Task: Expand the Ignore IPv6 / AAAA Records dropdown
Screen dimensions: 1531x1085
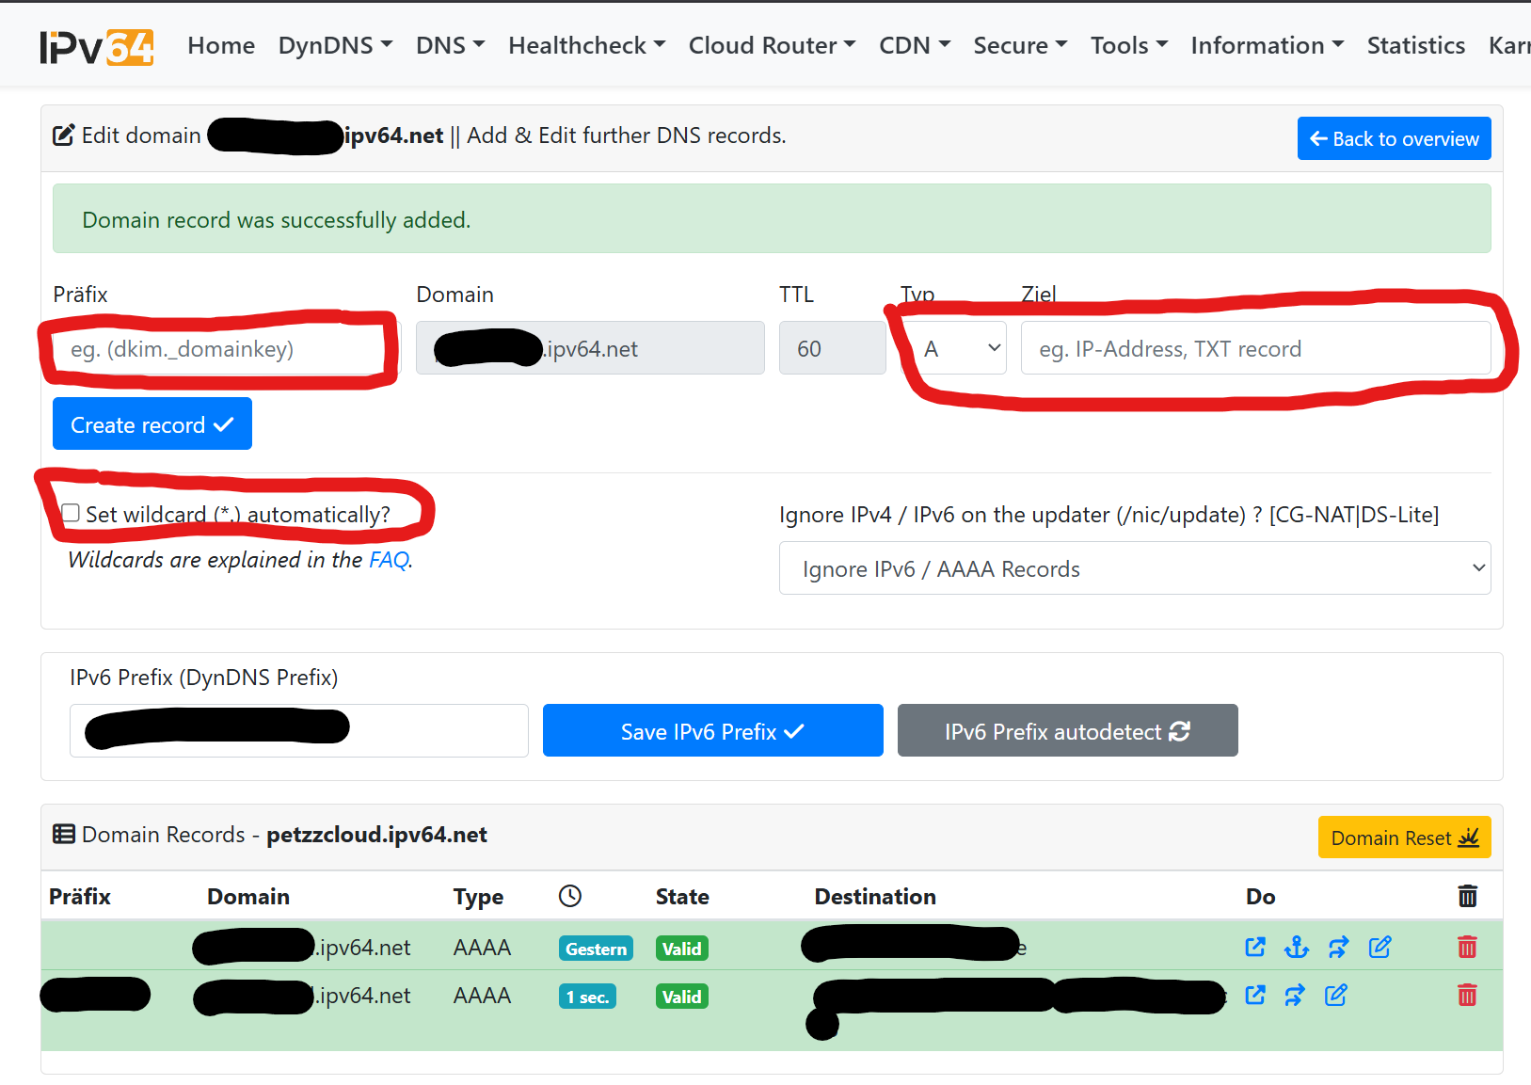Action: point(1134,568)
